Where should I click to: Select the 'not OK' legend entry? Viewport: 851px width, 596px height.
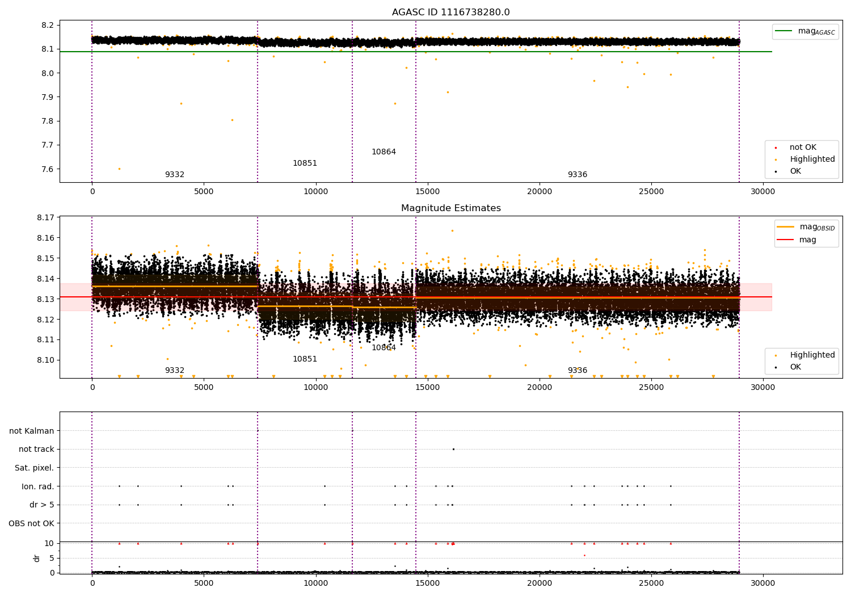(803, 148)
